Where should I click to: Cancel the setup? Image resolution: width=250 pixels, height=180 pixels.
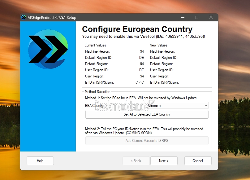pos(198,161)
